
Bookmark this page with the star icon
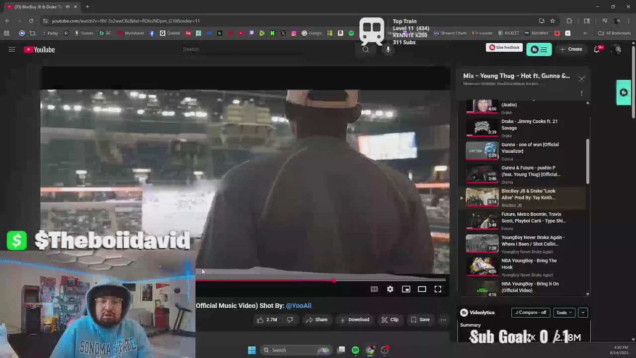(553, 21)
